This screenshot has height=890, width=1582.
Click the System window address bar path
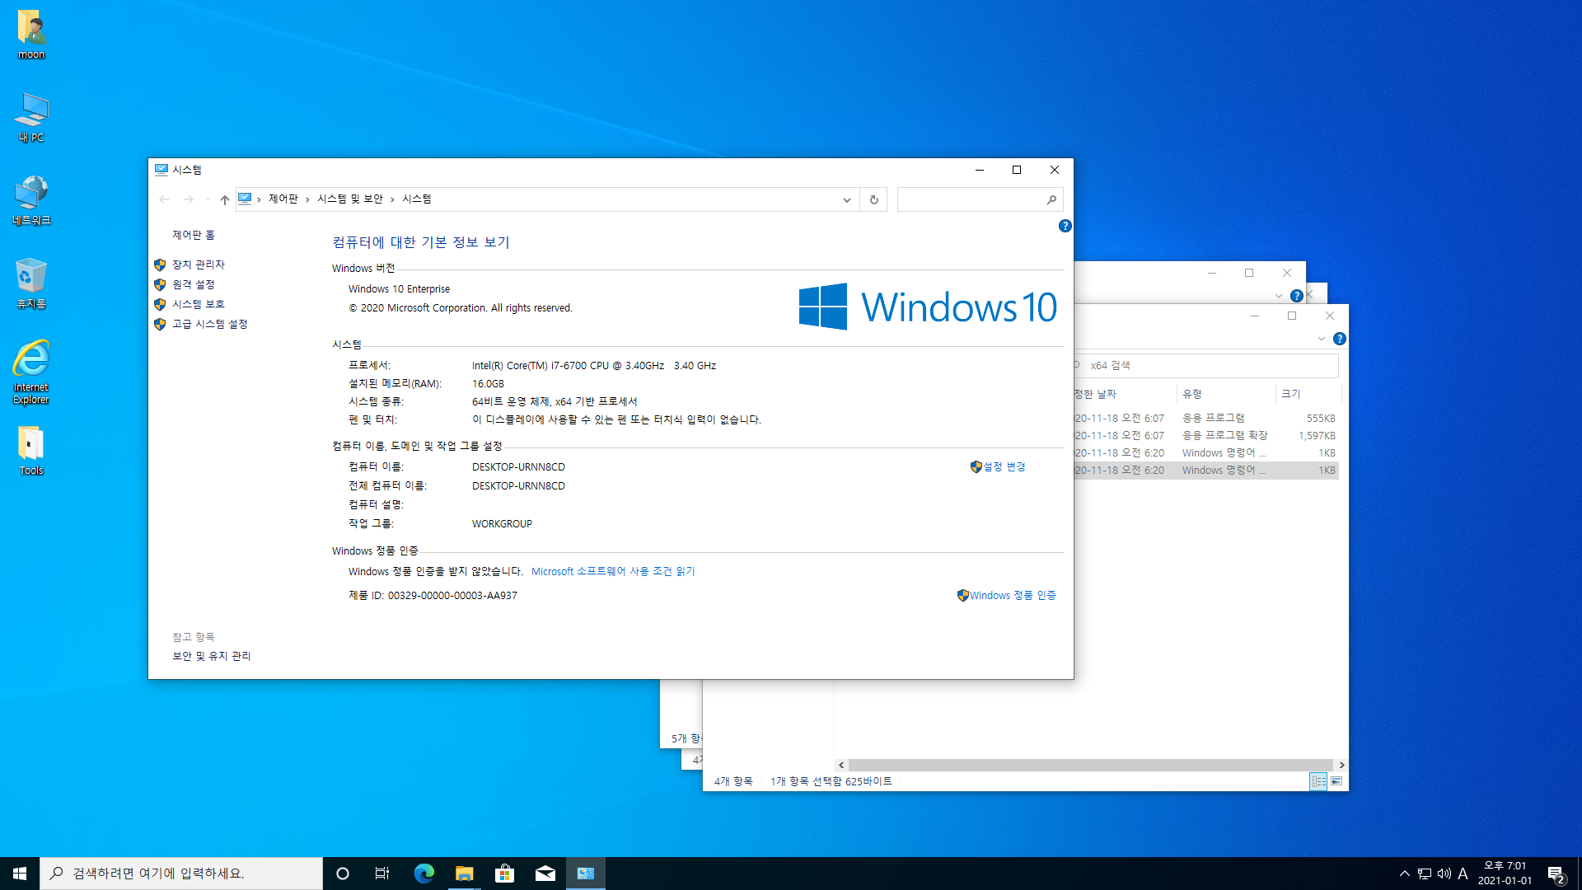[547, 199]
